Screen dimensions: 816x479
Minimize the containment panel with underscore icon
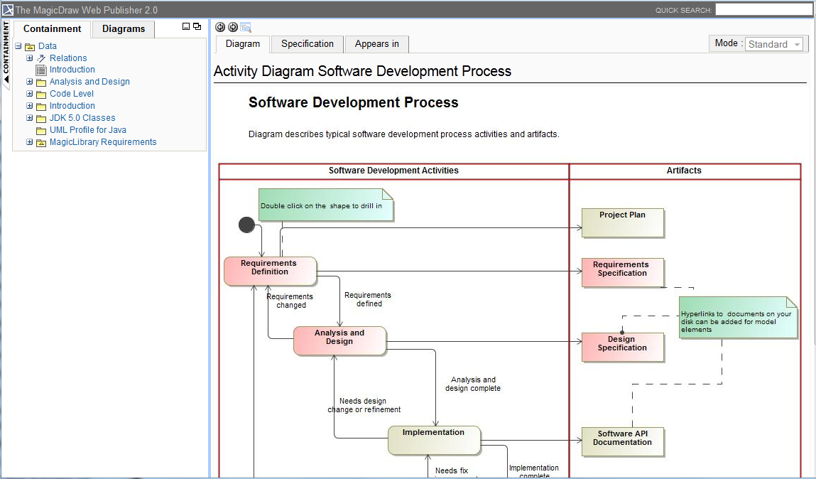(x=186, y=26)
